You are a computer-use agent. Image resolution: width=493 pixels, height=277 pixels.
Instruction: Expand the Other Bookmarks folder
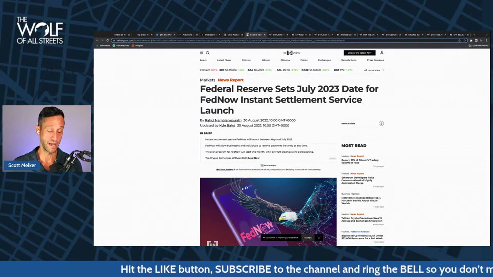point(478,45)
